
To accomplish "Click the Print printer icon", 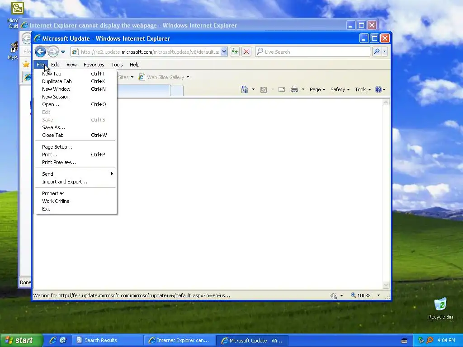I will point(294,89).
